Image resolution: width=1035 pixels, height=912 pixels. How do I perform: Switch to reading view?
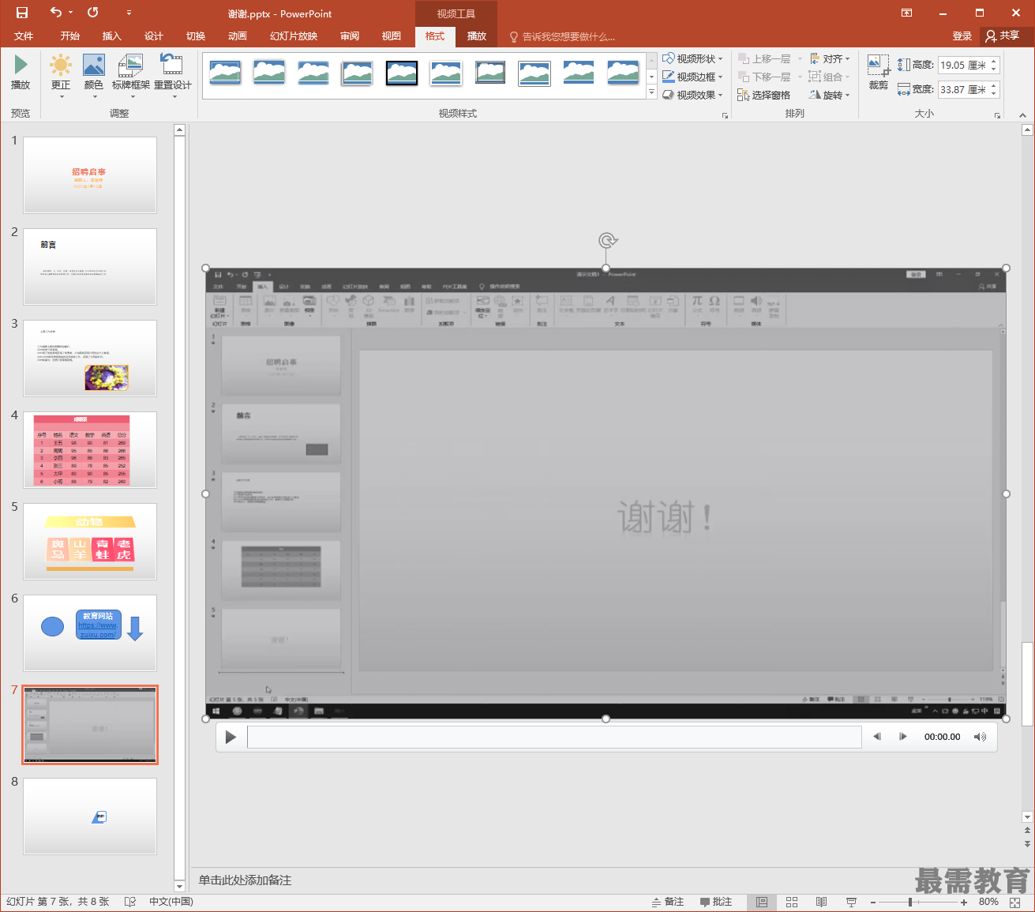pyautogui.click(x=822, y=902)
